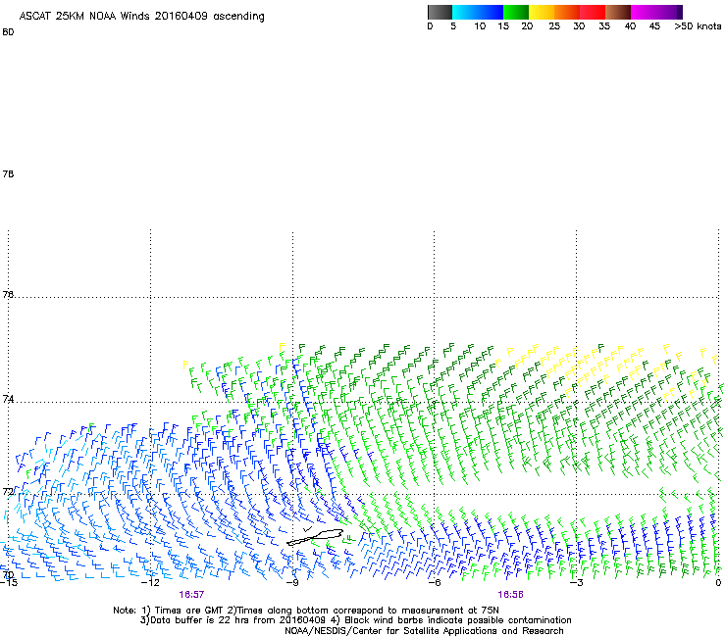Viewport: 726px width, 637px height.
Task: Click the purple 16:57 swath timestamp
Action: coord(191,595)
